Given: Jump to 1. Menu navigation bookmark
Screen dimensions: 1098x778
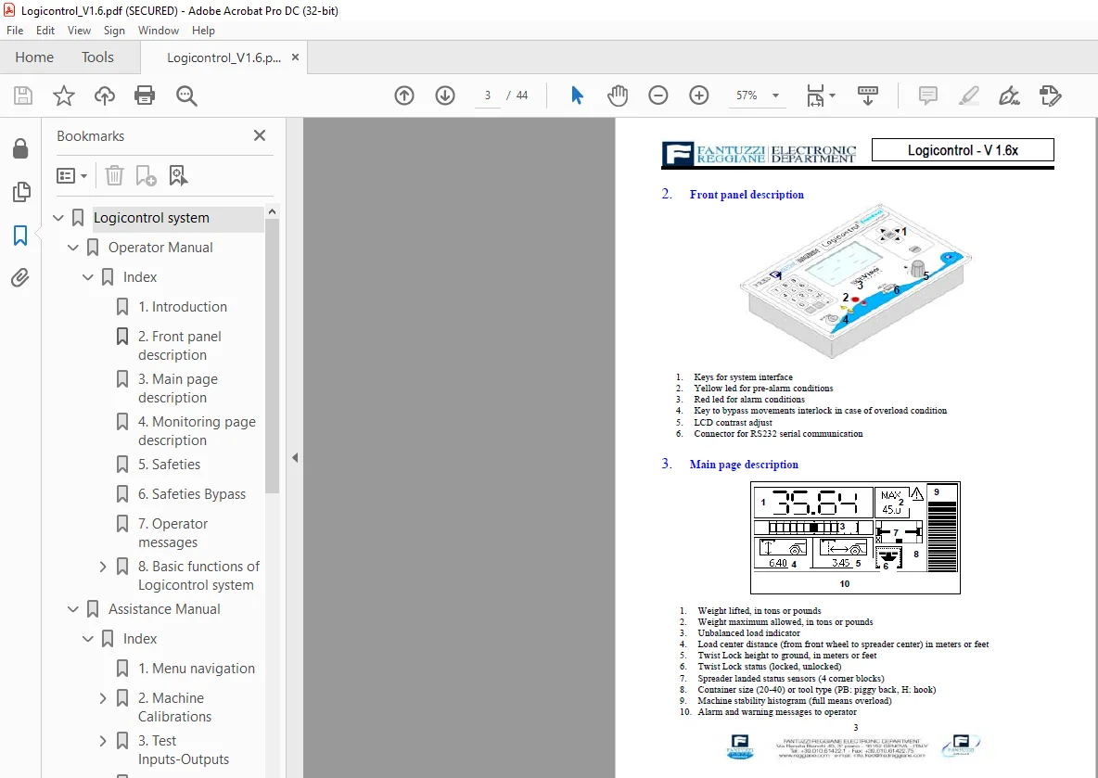Looking at the screenshot, I should coord(196,669).
